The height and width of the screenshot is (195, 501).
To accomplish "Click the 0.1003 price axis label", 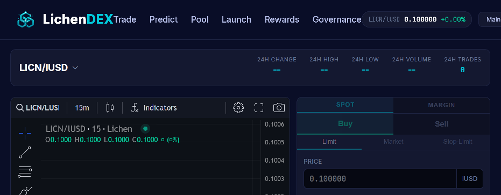I will [x=274, y=178].
